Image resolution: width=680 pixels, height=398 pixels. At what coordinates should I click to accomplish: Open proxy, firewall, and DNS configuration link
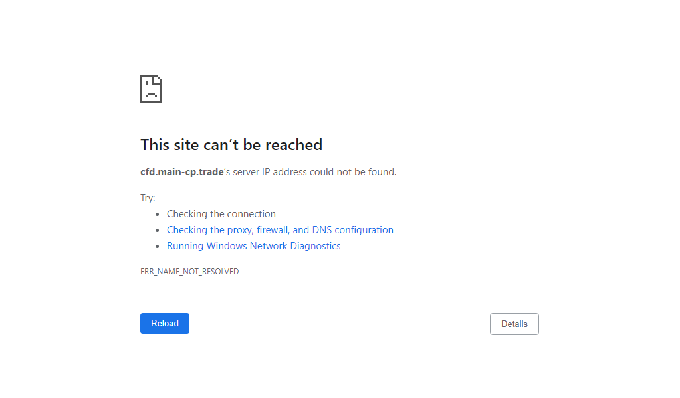(x=280, y=230)
